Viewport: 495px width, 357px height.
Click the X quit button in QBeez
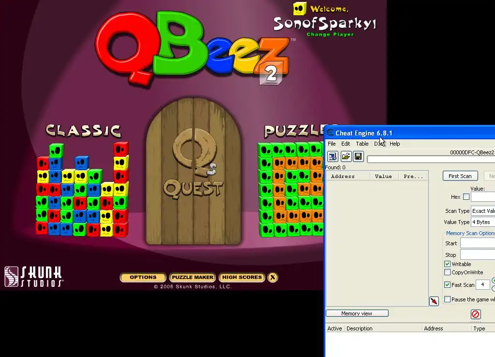click(x=273, y=277)
